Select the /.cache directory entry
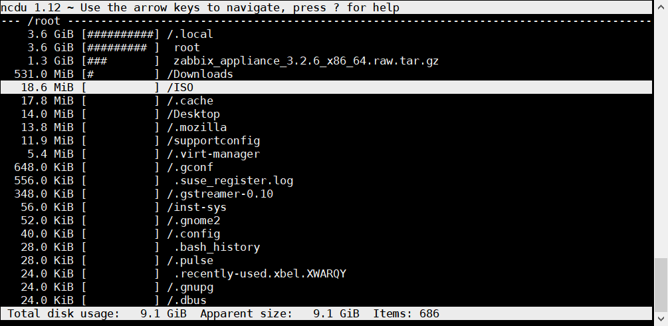Screen dimensions: 668x326 (326, 100)
